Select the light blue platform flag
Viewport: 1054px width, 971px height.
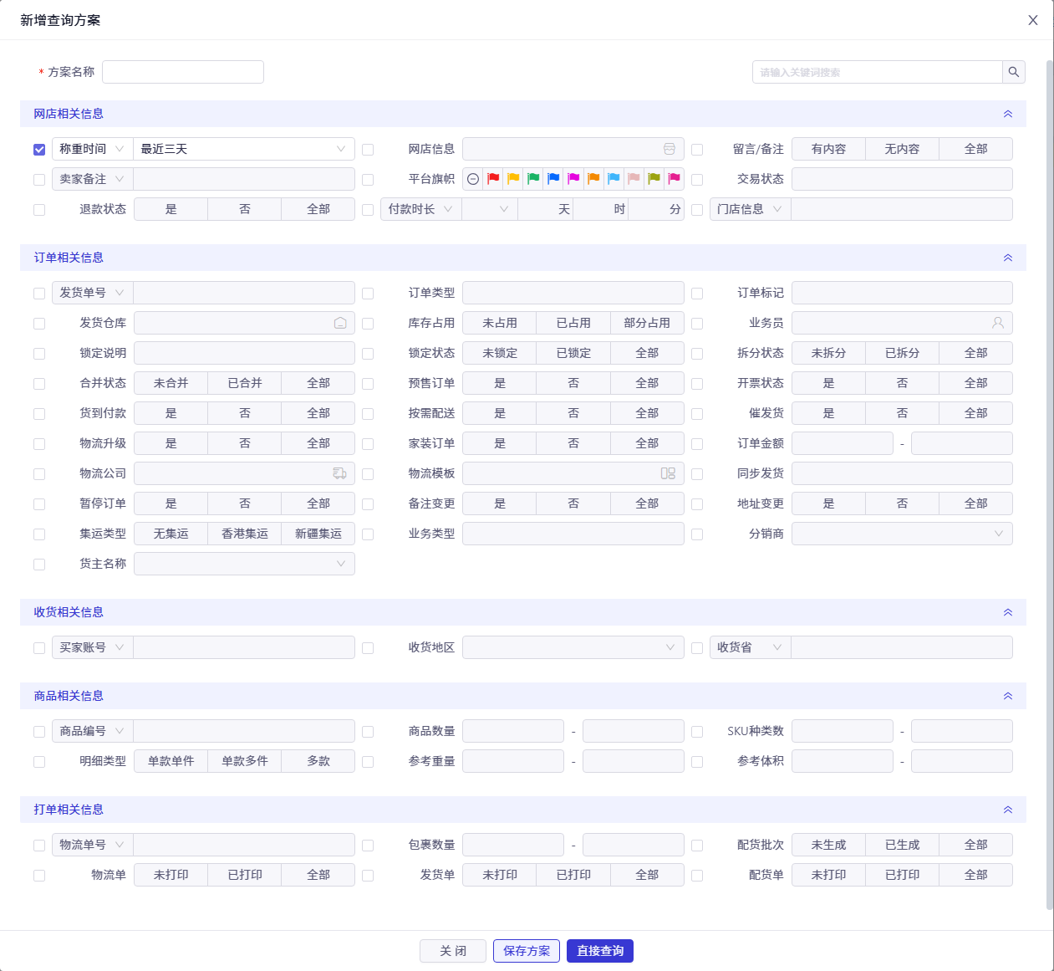coord(614,179)
